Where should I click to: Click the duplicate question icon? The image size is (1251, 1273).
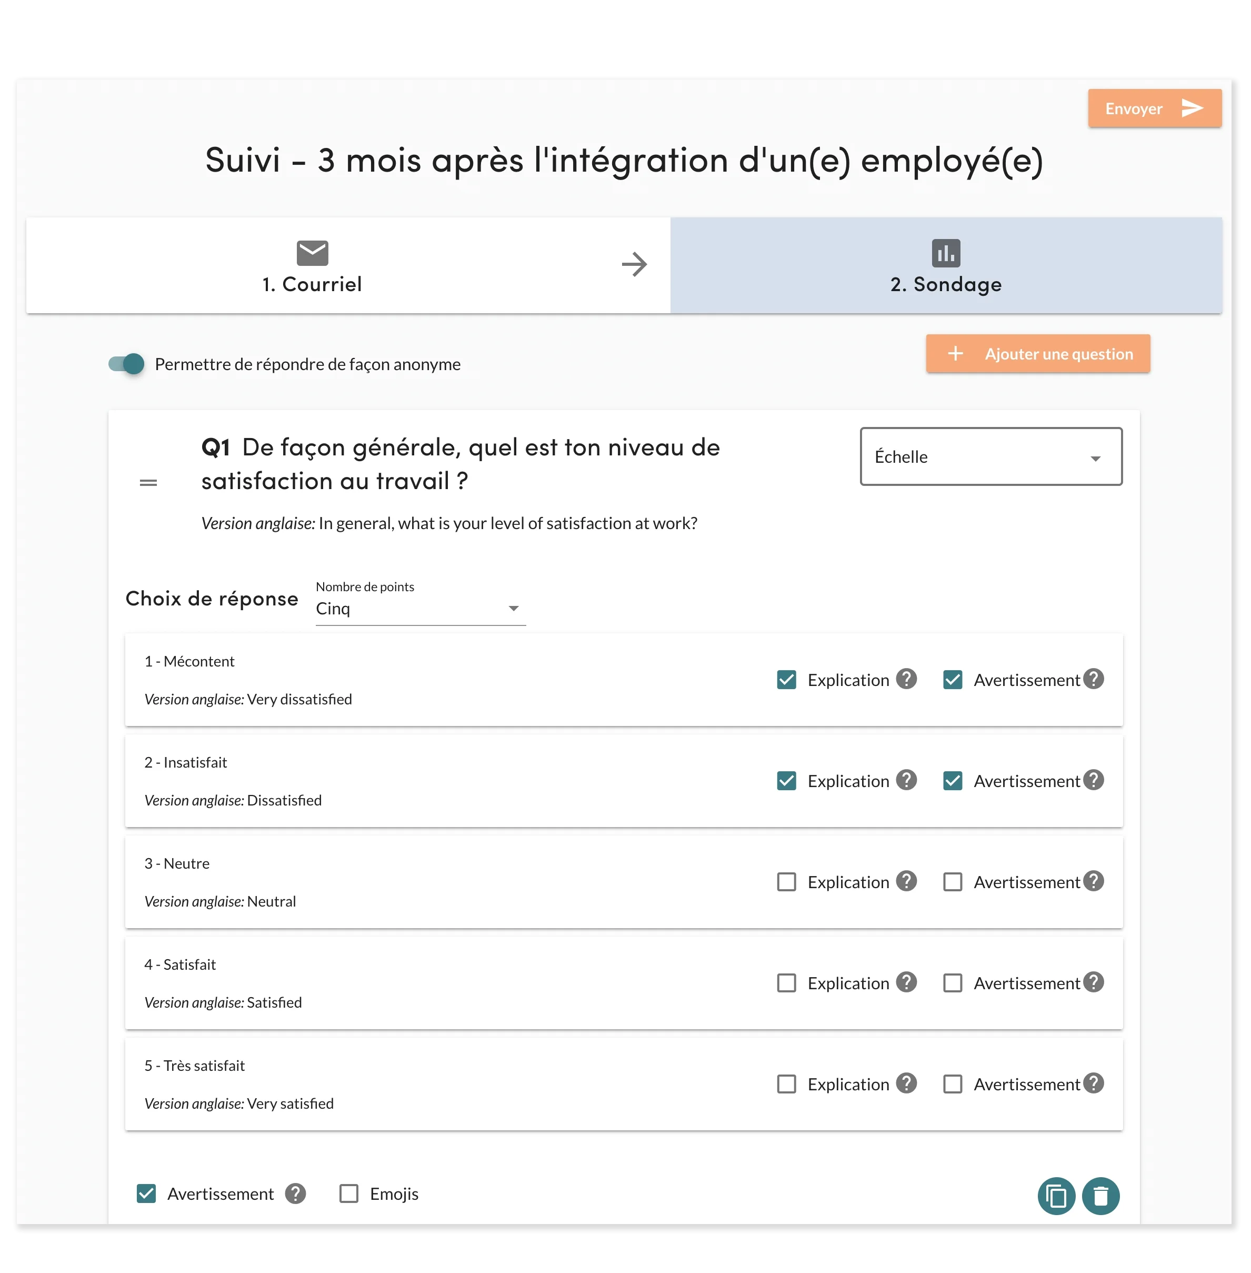(1056, 1196)
